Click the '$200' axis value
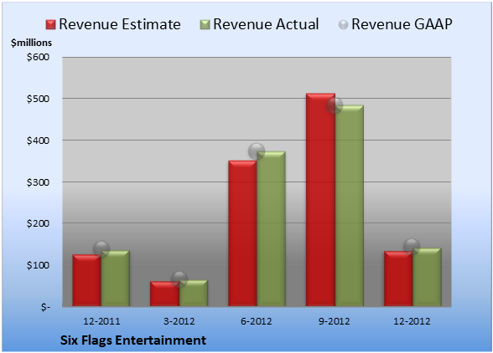 [38, 223]
